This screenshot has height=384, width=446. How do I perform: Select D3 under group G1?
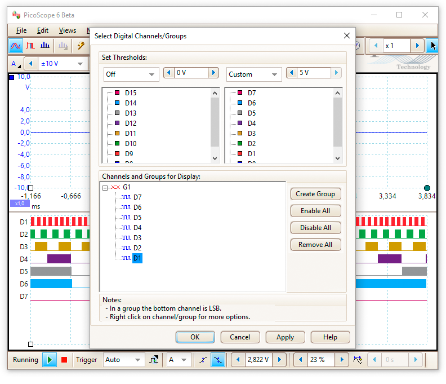point(137,238)
